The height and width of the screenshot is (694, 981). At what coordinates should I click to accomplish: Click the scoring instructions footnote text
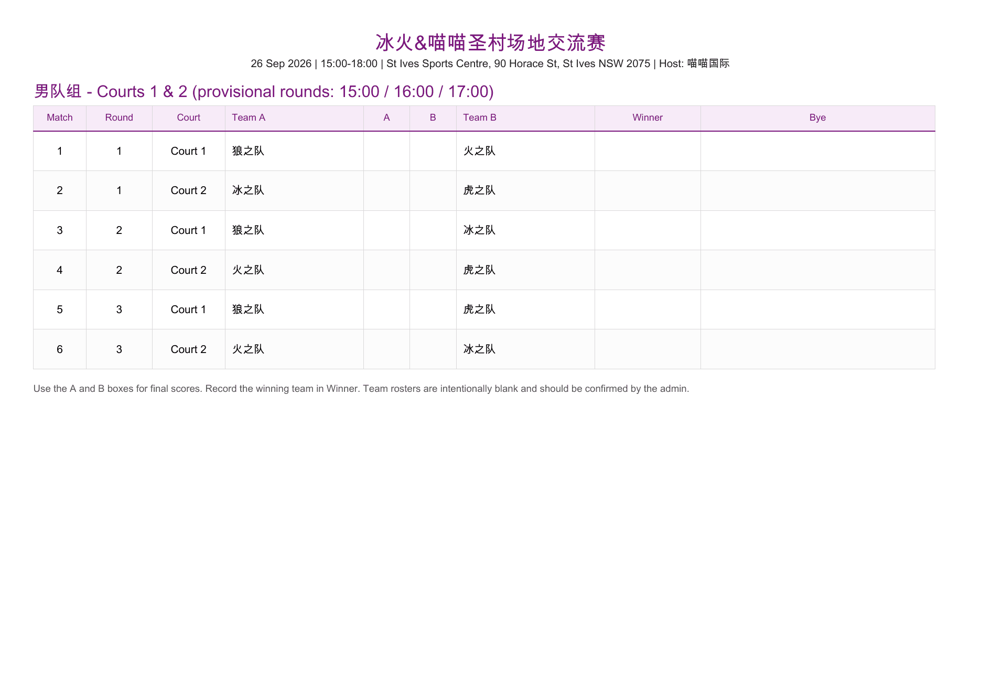coord(361,389)
